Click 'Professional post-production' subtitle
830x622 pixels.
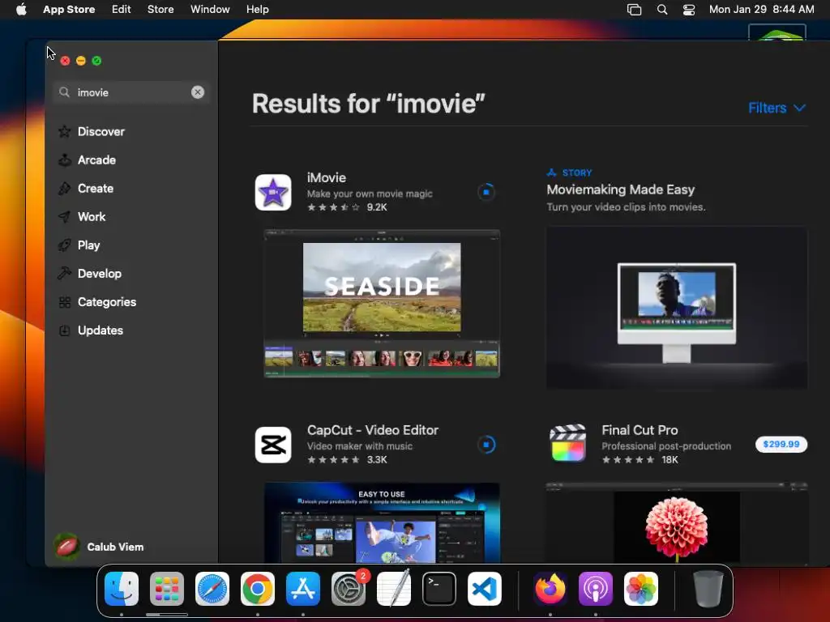click(666, 446)
